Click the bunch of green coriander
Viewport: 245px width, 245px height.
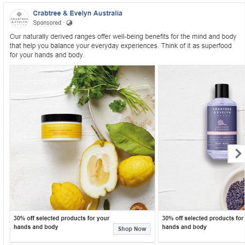coord(103,87)
